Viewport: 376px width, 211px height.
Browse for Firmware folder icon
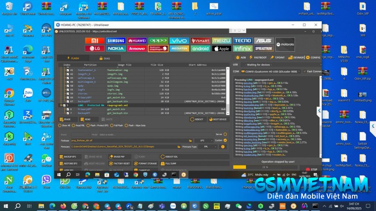[x=179, y=147]
